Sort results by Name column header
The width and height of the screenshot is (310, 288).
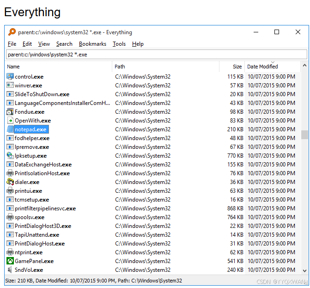coord(59,67)
